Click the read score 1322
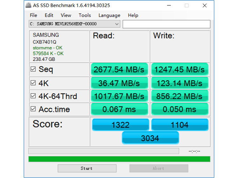This screenshot has height=178, width=238. tap(121, 125)
